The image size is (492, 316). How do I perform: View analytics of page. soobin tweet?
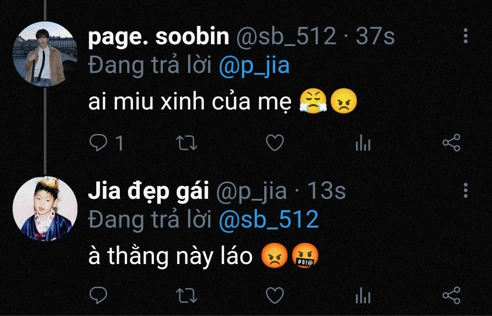click(x=363, y=143)
